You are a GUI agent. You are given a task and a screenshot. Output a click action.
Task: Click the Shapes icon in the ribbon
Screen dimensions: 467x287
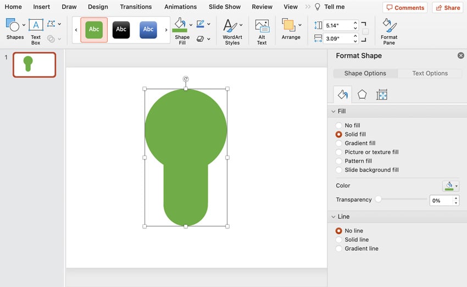[x=14, y=26]
